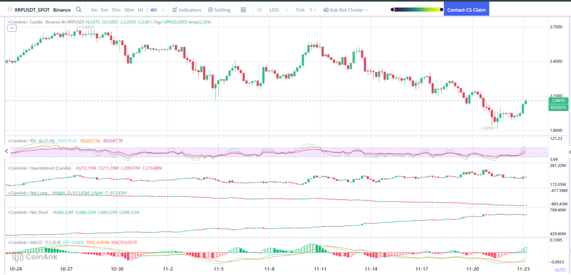Open symbol search magnifier icon
571x275 pixels.
point(79,10)
